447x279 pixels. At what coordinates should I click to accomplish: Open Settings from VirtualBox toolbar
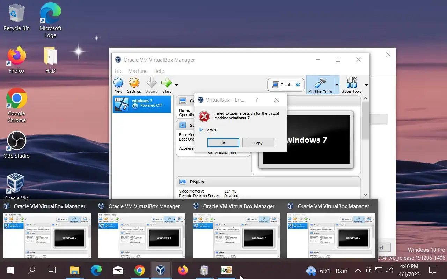134,85
